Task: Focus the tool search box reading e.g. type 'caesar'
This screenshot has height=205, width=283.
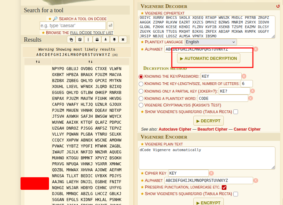Action: pyautogui.click(x=73, y=25)
